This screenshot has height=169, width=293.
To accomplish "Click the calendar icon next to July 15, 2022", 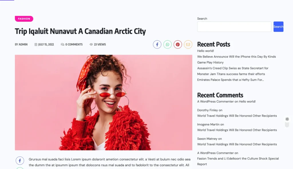I will point(36,45).
